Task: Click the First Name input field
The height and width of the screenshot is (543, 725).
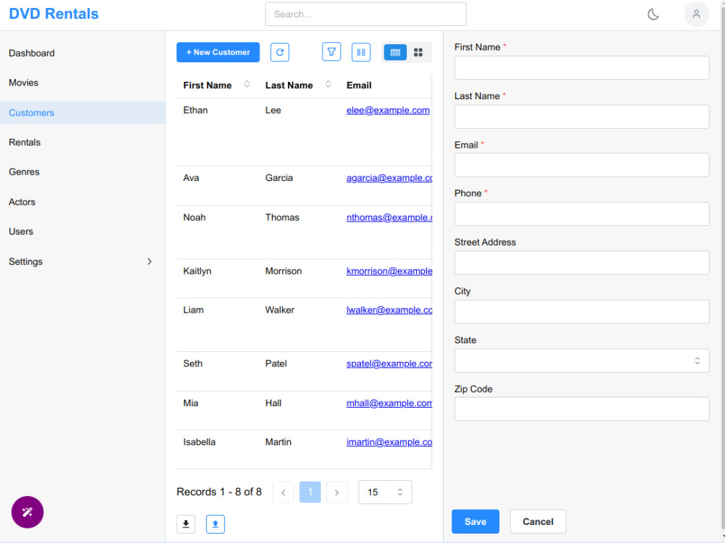Action: coord(581,68)
